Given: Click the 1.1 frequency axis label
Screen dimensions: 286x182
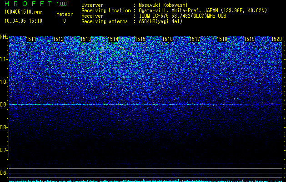Looking at the screenshot, I should click(x=3, y=59).
